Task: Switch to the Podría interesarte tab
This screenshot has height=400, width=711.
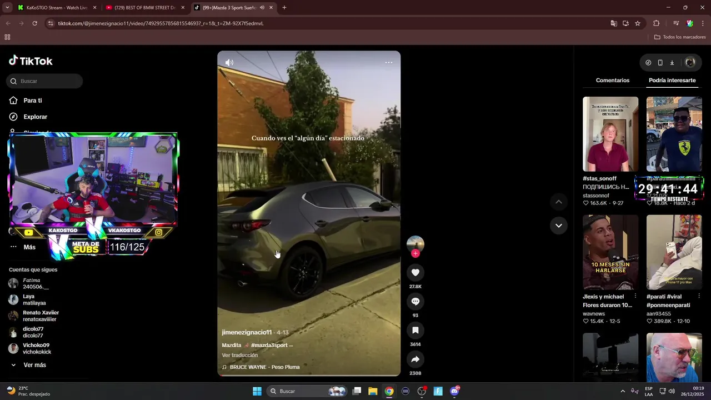Action: (x=672, y=80)
